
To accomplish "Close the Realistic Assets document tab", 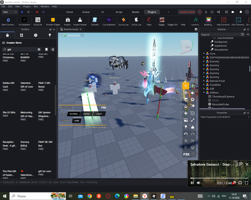I will pyautogui.click(x=81, y=29).
